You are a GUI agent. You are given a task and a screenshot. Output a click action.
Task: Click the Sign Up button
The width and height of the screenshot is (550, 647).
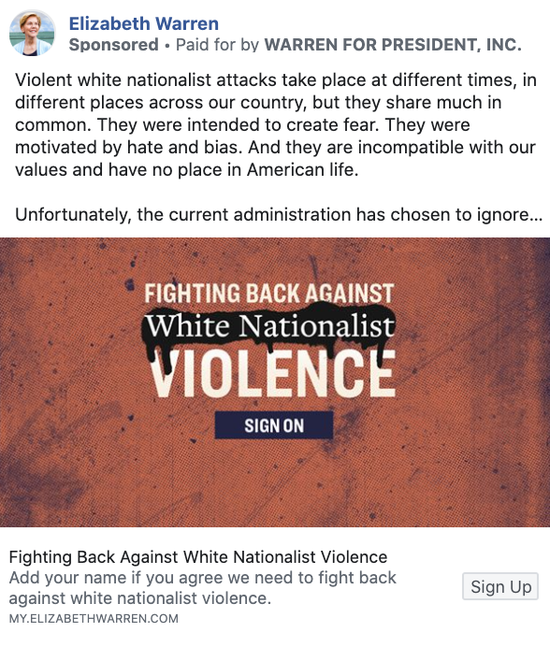(x=500, y=586)
